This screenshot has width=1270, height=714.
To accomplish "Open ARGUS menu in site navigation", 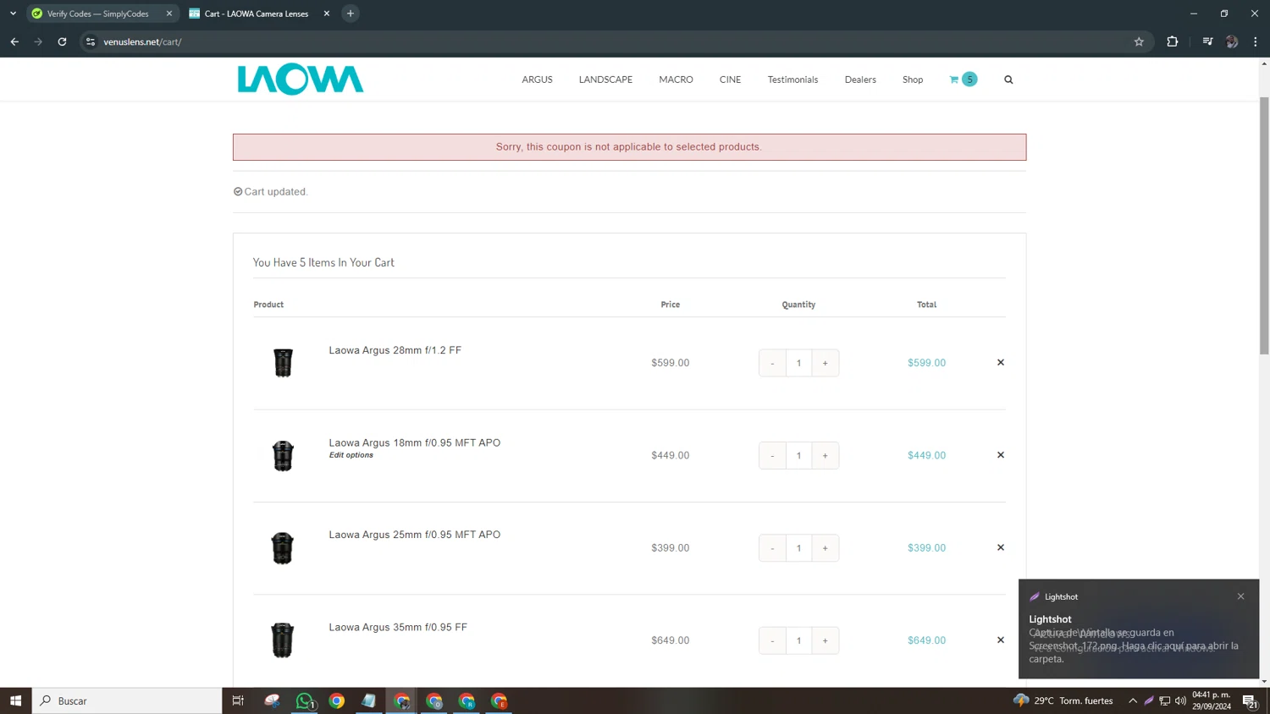I will [x=537, y=80].
